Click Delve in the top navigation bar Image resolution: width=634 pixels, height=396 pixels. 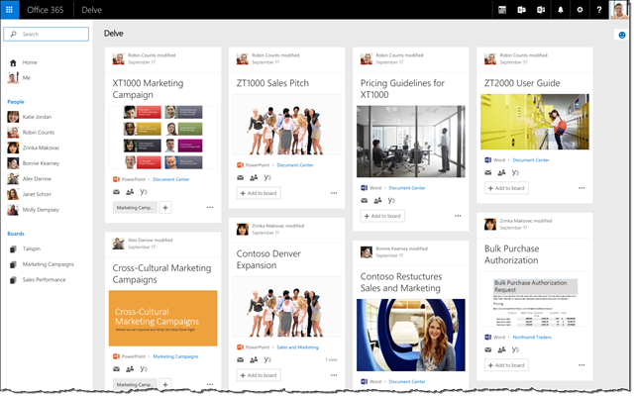pyautogui.click(x=91, y=10)
